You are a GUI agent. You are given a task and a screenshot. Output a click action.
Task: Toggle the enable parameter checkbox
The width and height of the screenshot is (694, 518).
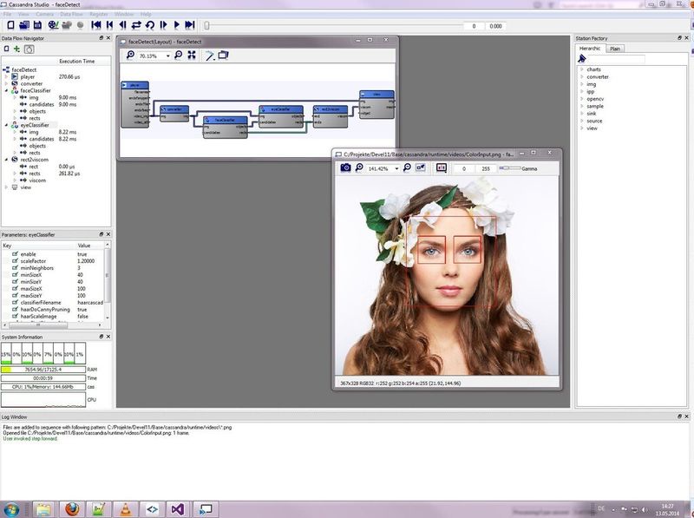(15, 254)
